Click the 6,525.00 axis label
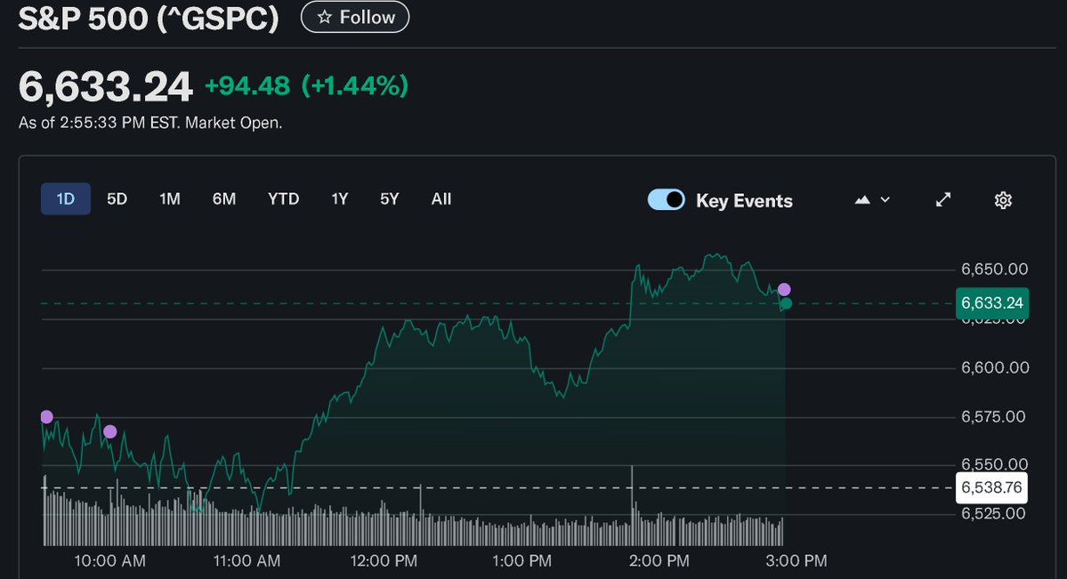Image resolution: width=1067 pixels, height=579 pixels. point(993,514)
